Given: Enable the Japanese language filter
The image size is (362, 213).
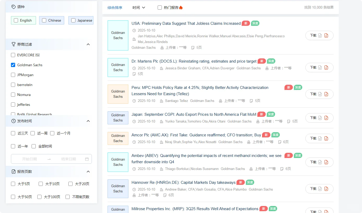Looking at the screenshot, I should pyautogui.click(x=73, y=20).
